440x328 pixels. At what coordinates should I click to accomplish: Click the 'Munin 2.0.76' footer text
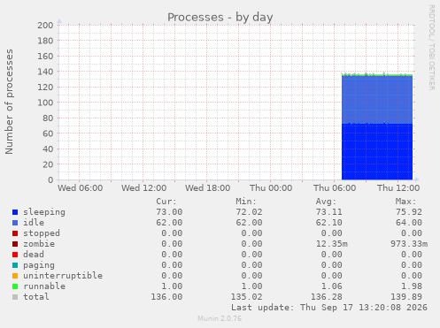coord(220,318)
